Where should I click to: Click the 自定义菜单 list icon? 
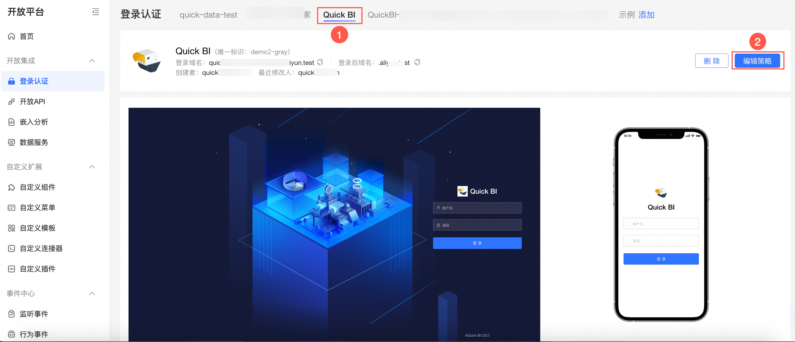11,208
